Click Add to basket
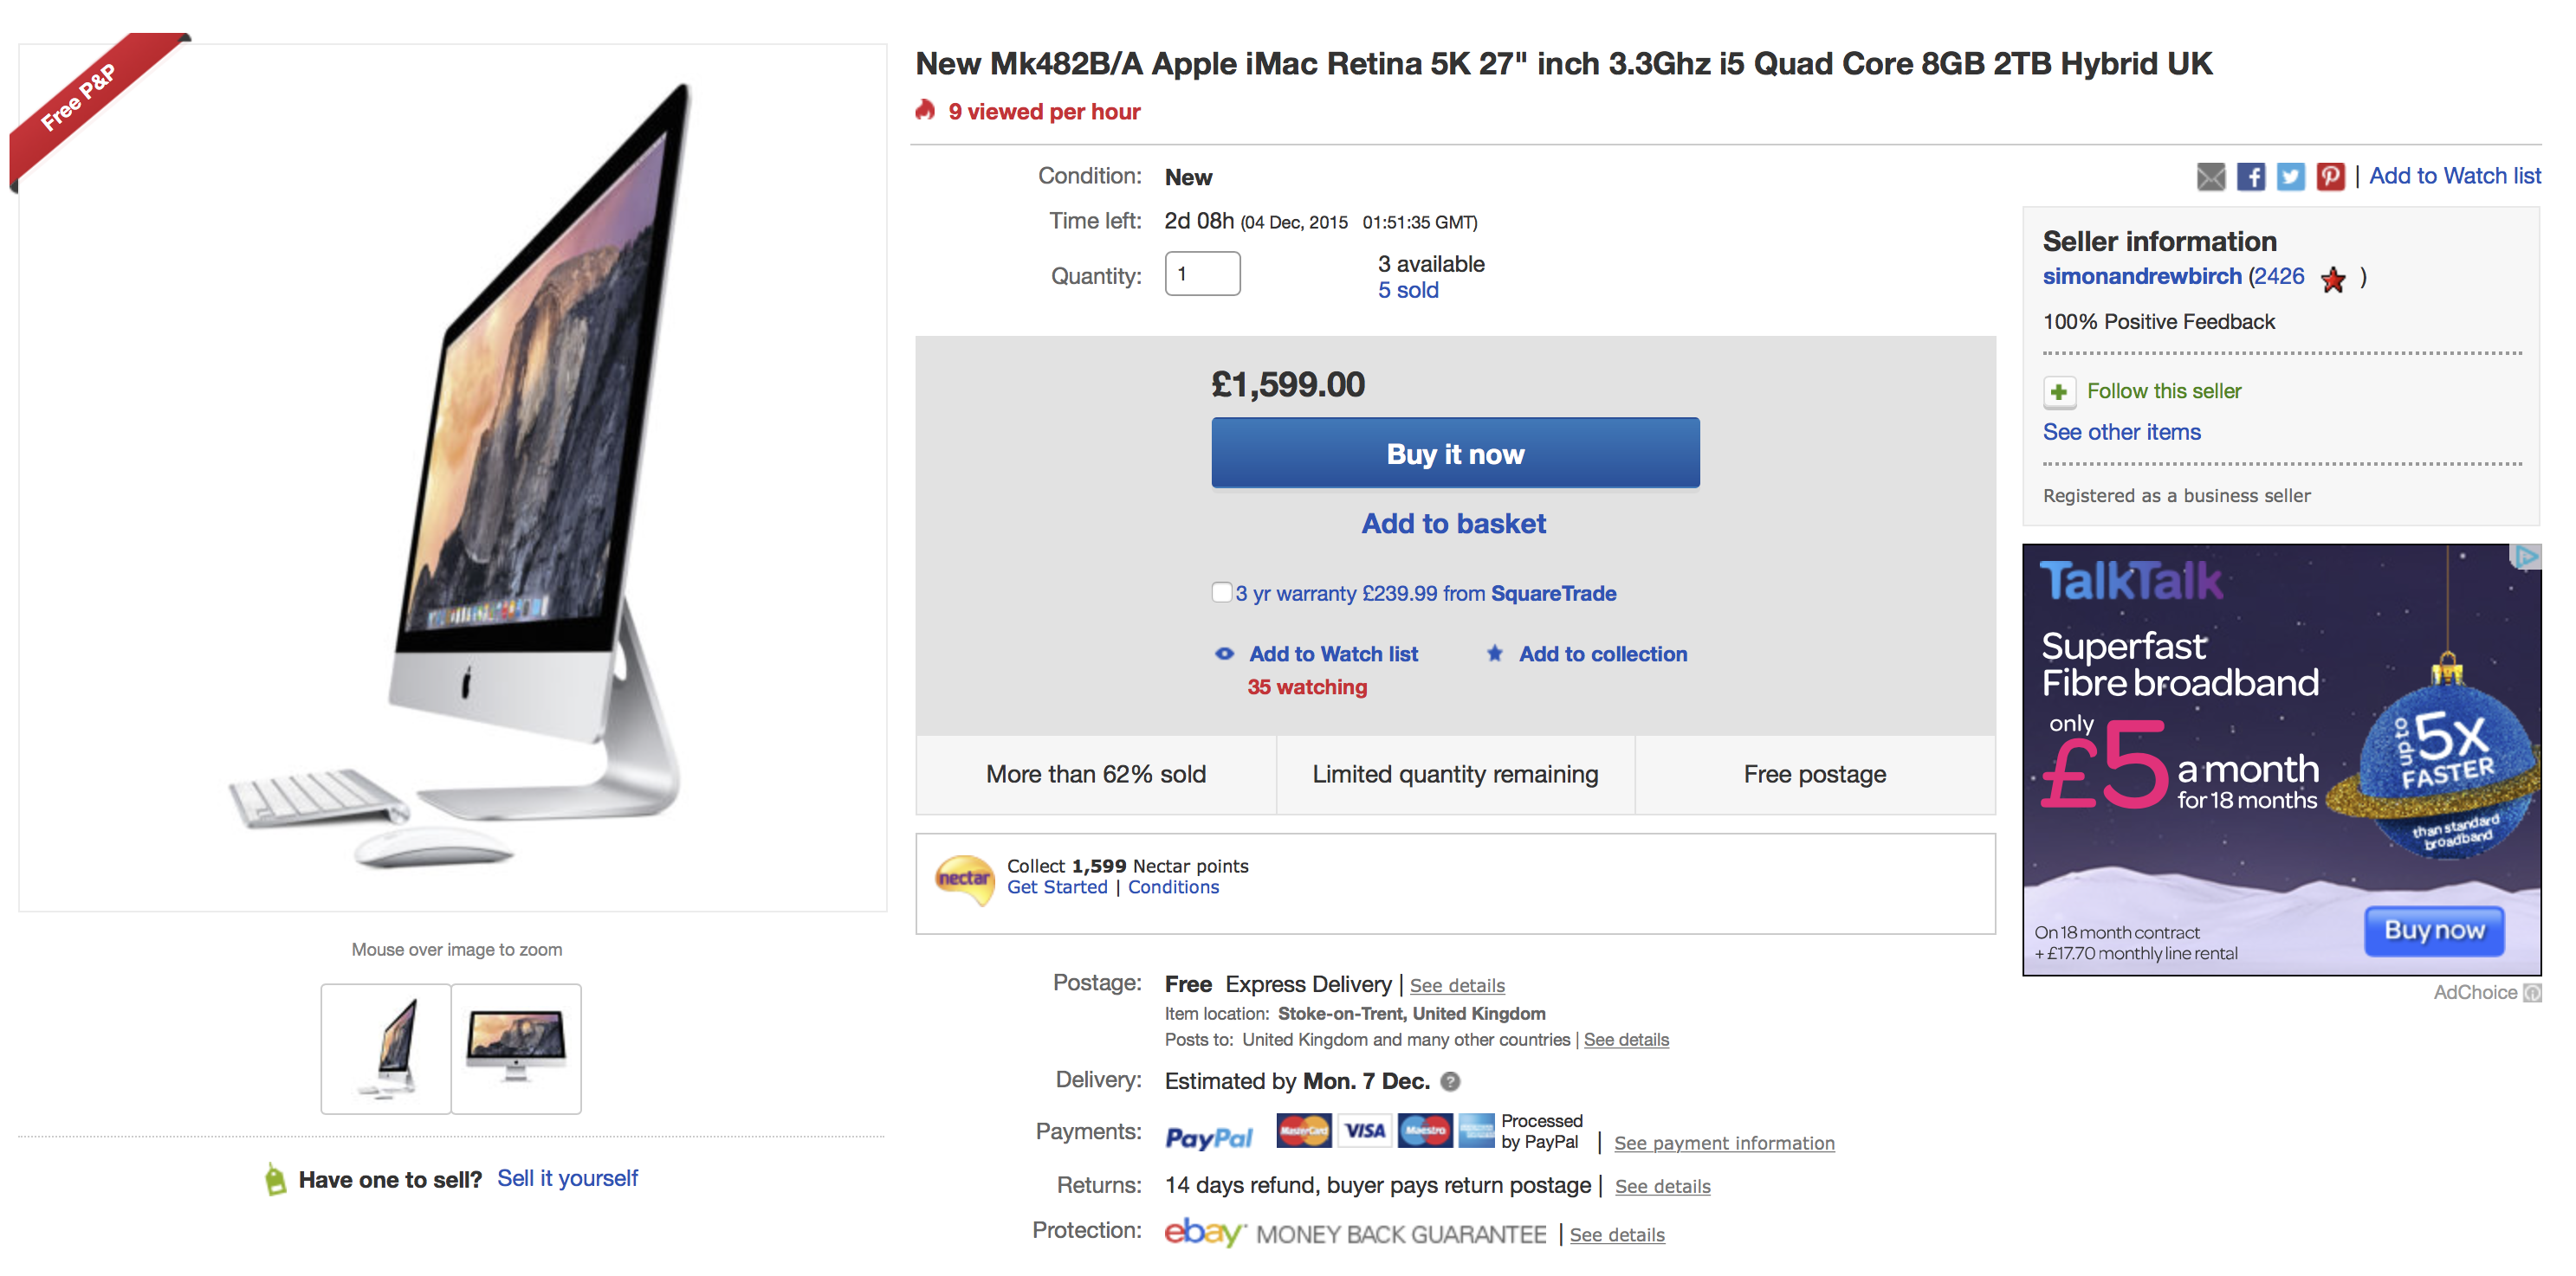2576x1276 pixels. pyautogui.click(x=1453, y=524)
